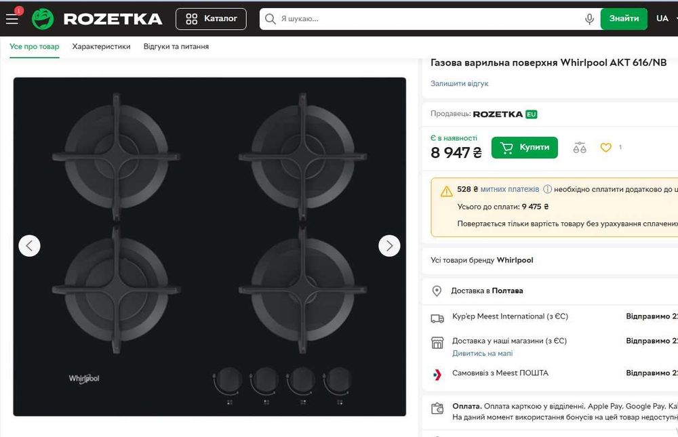Click the ROZETKA EU seller logo
678x437 pixels.
click(x=505, y=114)
